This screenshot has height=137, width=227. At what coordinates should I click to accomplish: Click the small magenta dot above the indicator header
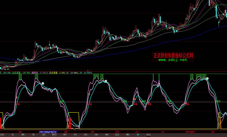pos(88,71)
